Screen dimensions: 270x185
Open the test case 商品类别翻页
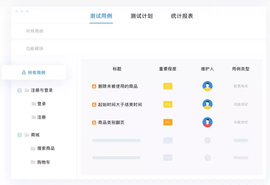pyautogui.click(x=111, y=123)
